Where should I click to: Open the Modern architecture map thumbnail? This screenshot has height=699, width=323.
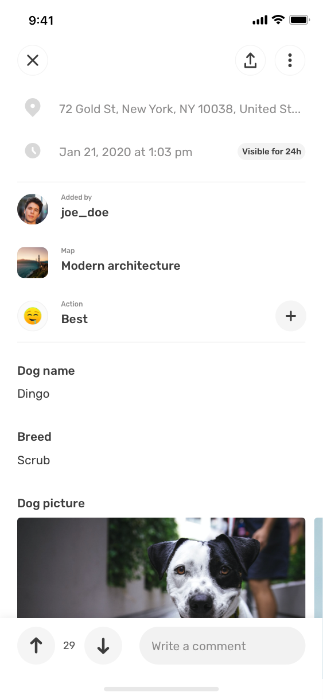33,262
